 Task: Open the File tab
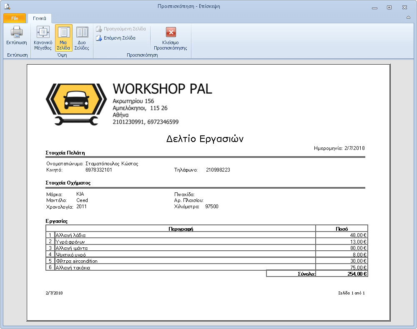pyautogui.click(x=15, y=18)
